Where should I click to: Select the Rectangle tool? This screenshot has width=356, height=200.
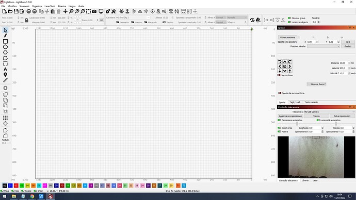point(5,41)
